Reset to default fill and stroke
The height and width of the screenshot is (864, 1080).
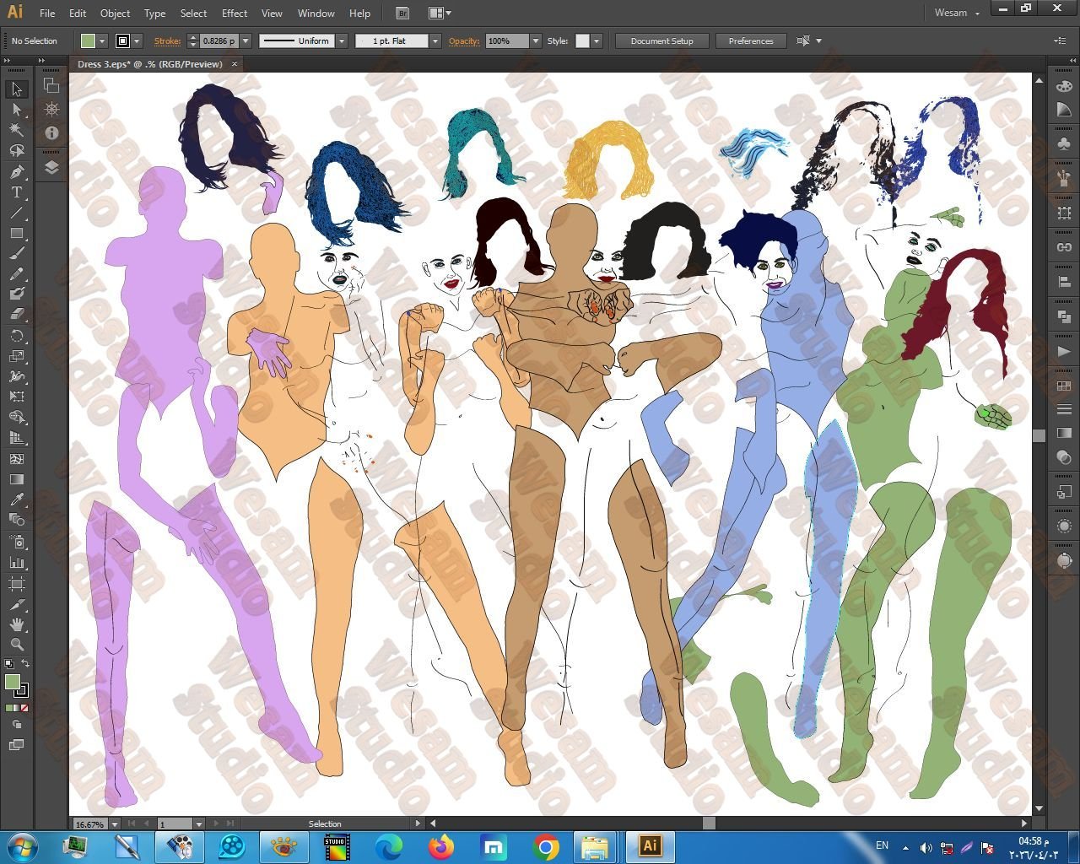[x=8, y=664]
